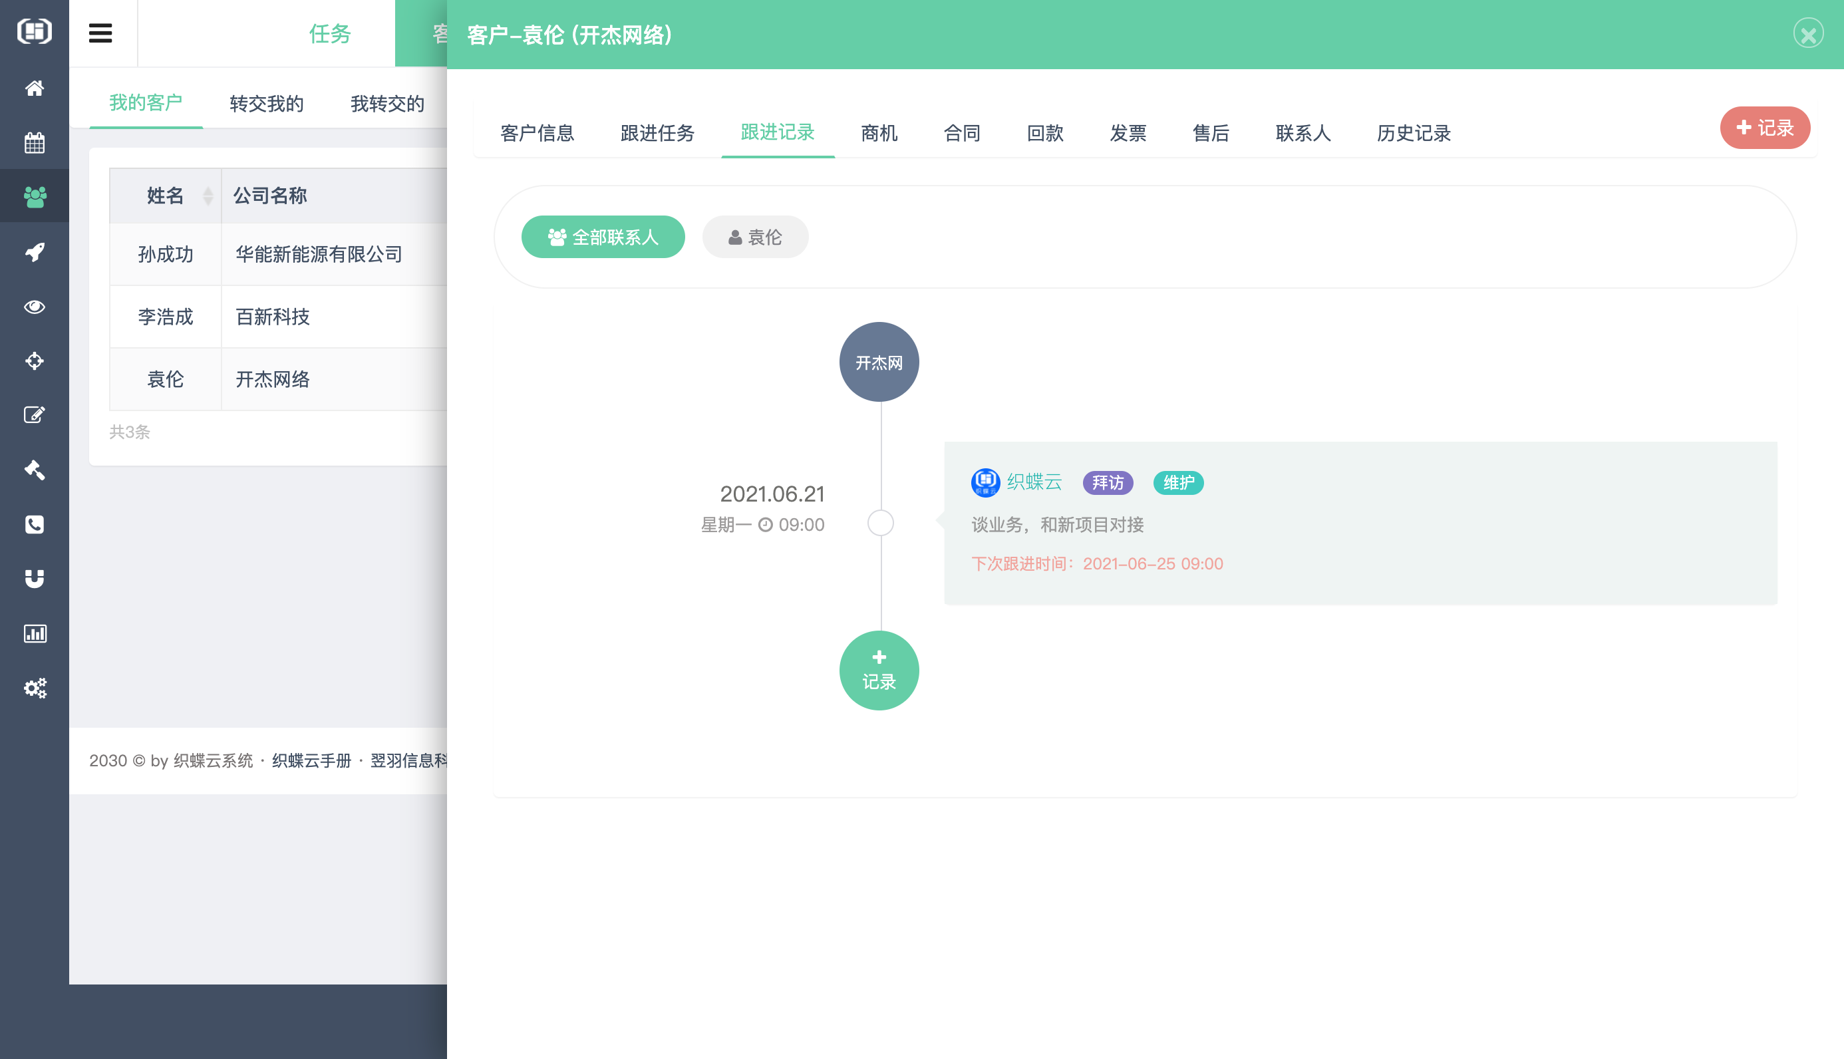The image size is (1844, 1059).
Task: Click the red +记录 button
Action: point(1765,127)
